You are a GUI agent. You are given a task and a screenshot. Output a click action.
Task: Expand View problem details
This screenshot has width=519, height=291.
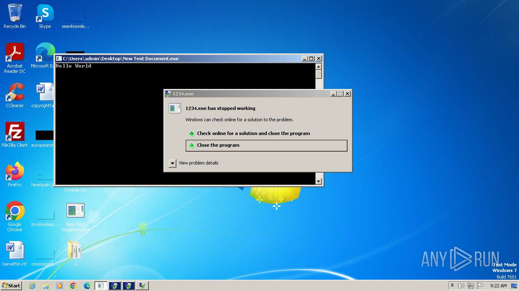(194, 163)
